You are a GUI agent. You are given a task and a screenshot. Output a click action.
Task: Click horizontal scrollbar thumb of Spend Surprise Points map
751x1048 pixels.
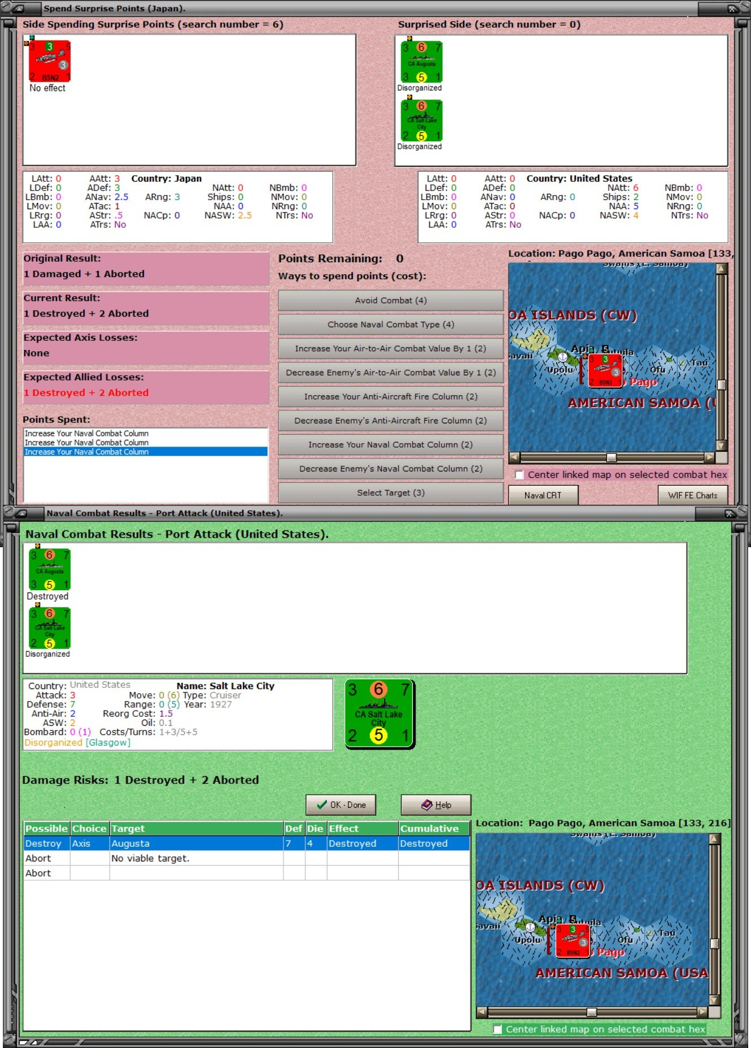click(612, 457)
